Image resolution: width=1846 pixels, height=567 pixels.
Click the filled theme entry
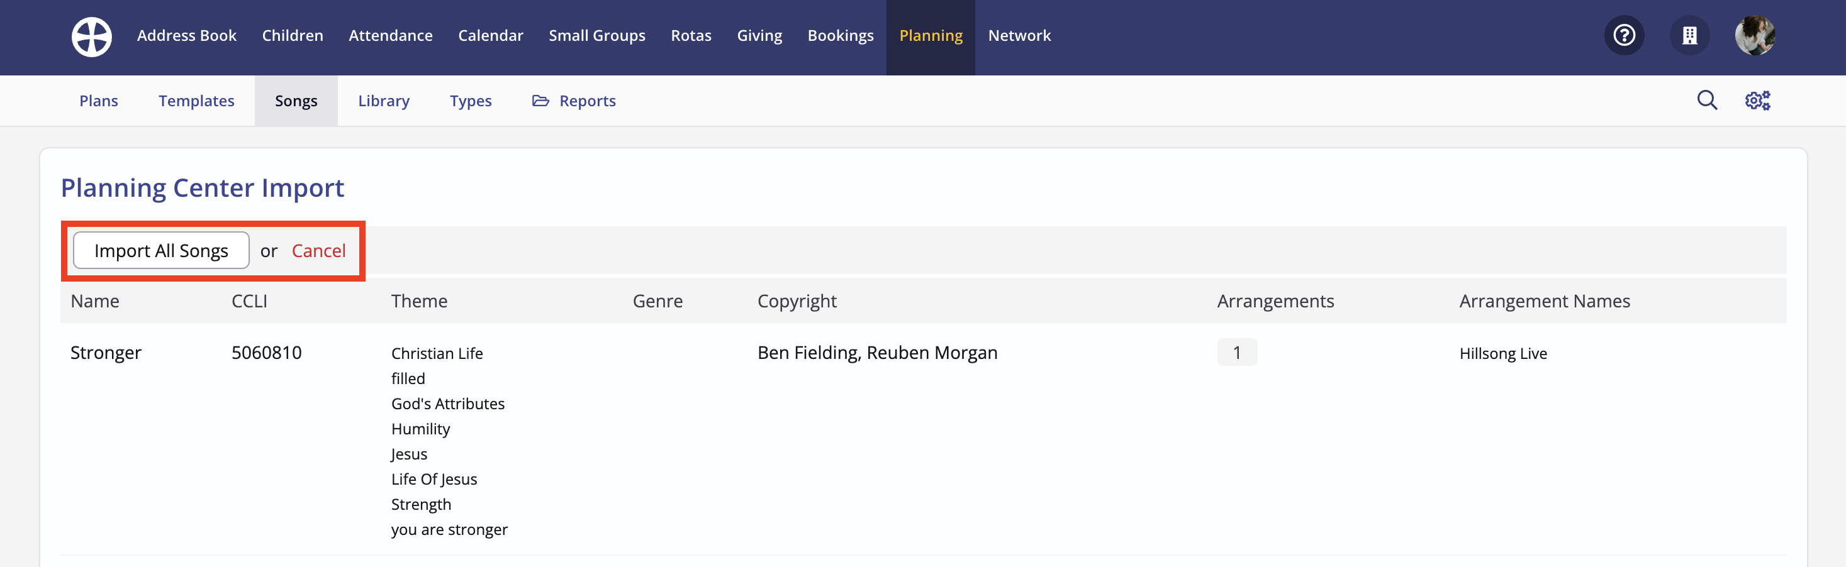(408, 378)
